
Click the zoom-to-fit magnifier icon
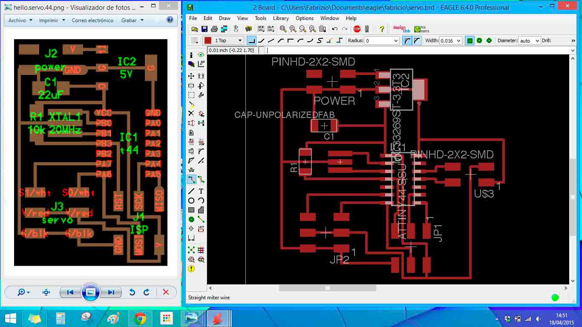click(283, 29)
